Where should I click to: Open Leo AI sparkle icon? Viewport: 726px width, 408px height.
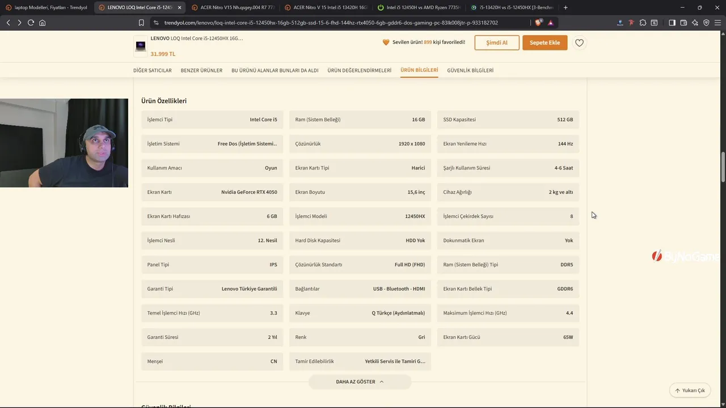[695, 23]
